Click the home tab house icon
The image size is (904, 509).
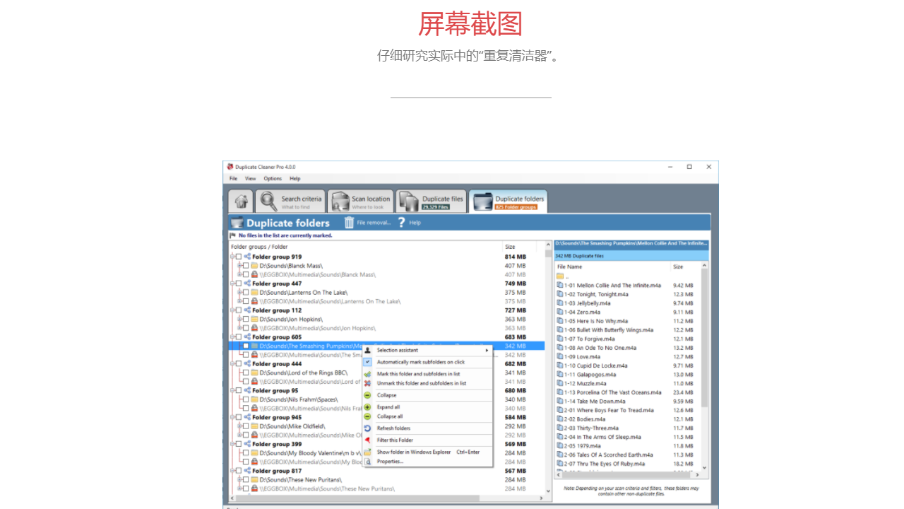coord(241,201)
